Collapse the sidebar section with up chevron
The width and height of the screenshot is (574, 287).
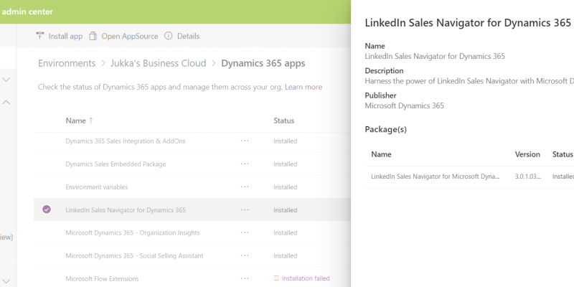click(6, 103)
